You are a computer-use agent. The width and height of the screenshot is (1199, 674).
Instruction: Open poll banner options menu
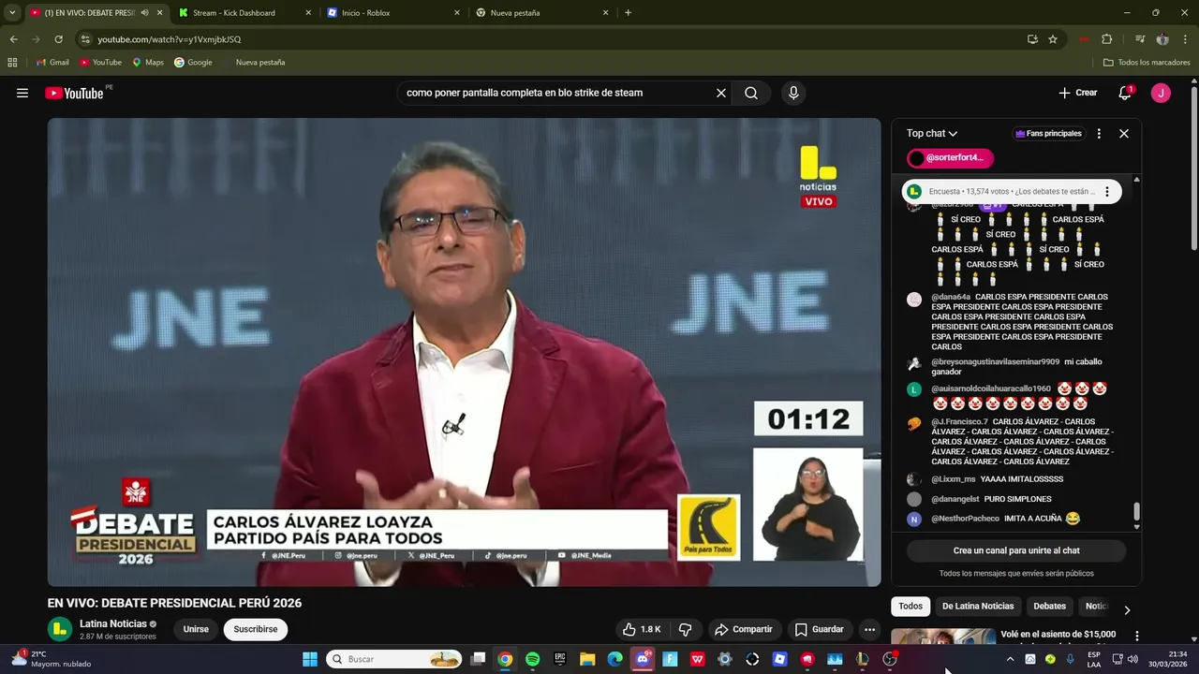[x=1107, y=191]
